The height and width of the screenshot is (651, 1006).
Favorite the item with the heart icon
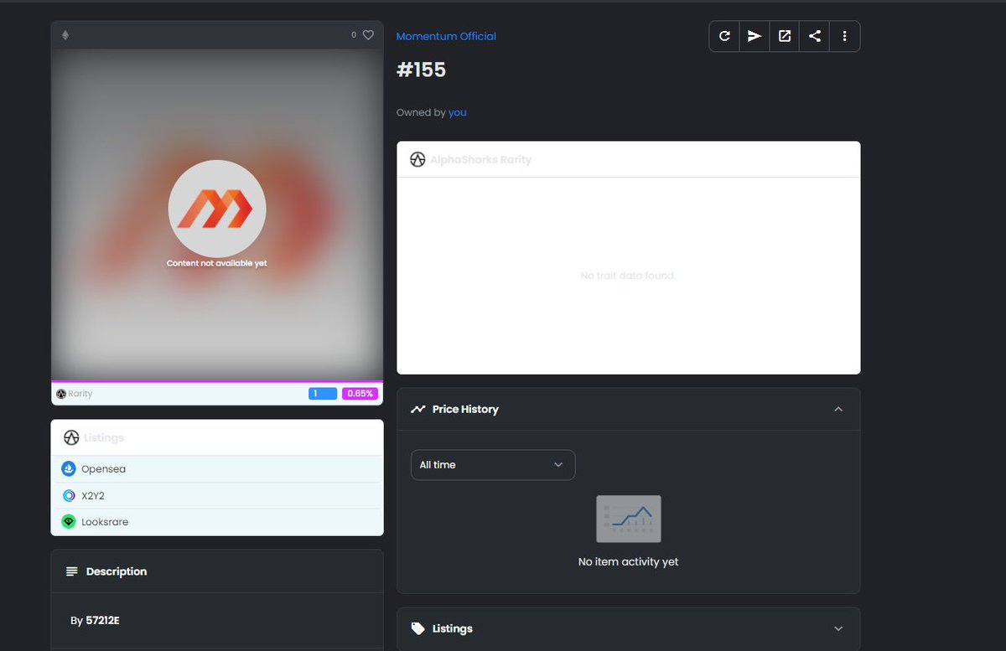pos(368,35)
